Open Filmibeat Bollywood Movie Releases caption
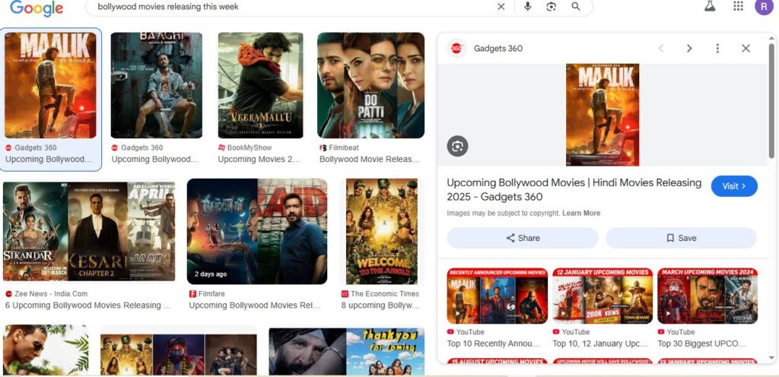779x377 pixels. click(370, 159)
